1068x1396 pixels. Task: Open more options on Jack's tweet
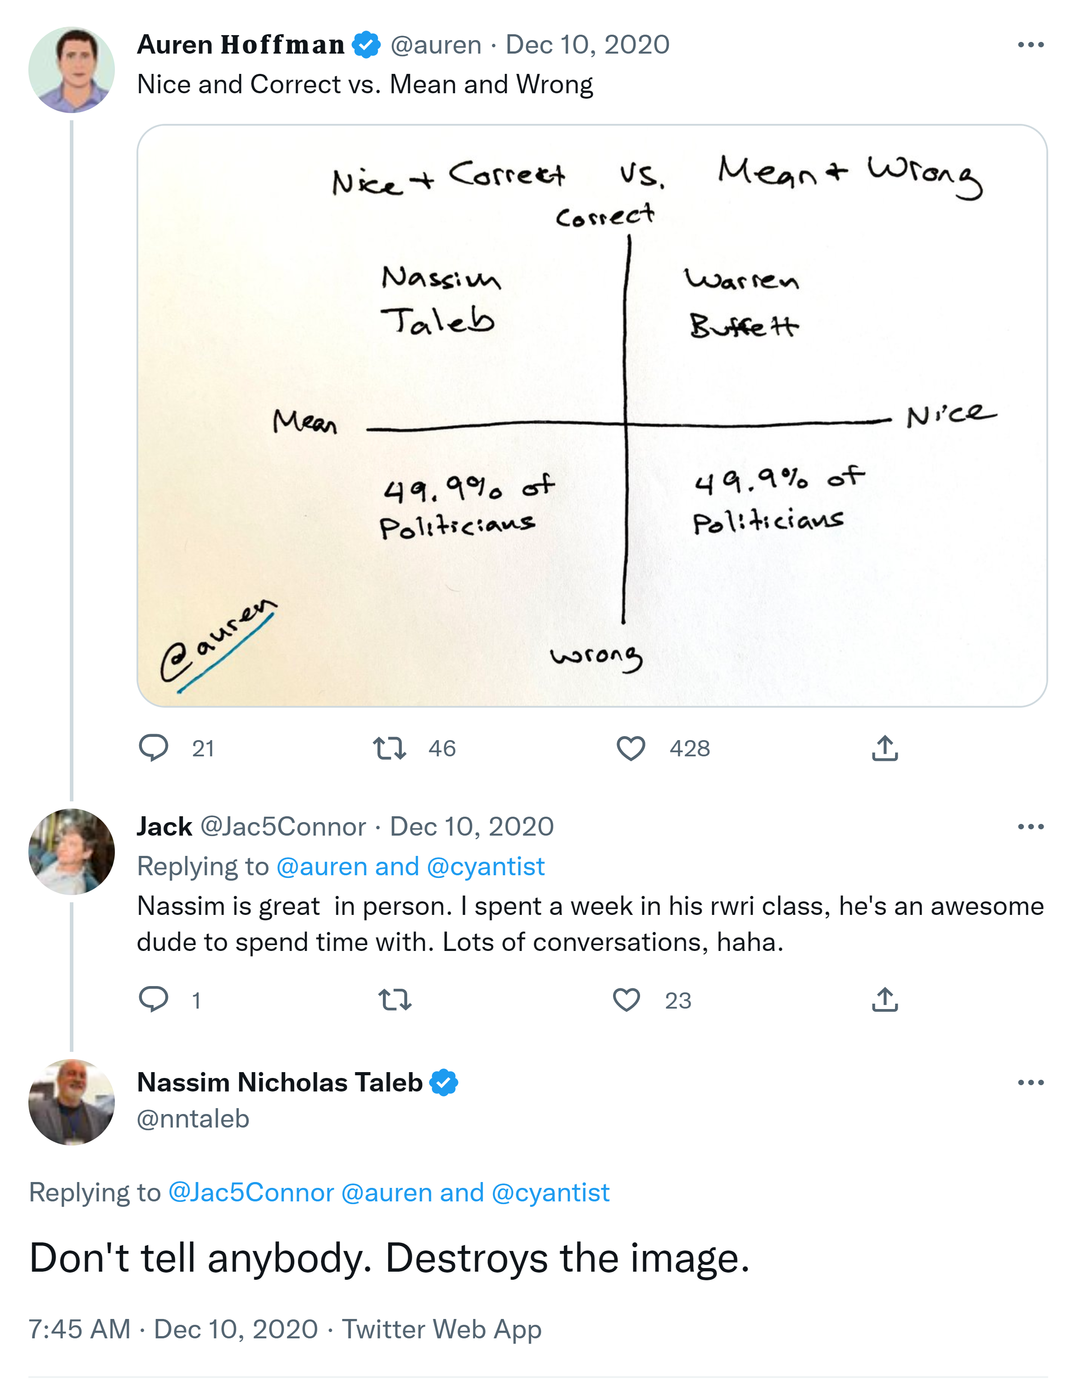pyautogui.click(x=1030, y=827)
